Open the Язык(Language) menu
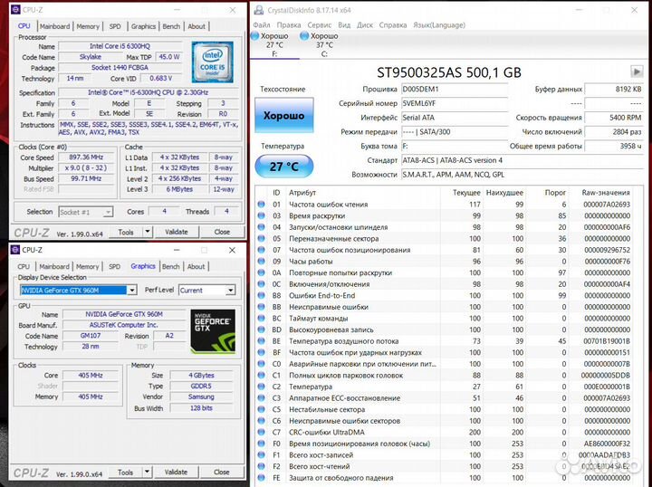This screenshot has height=487, width=652. [438, 24]
